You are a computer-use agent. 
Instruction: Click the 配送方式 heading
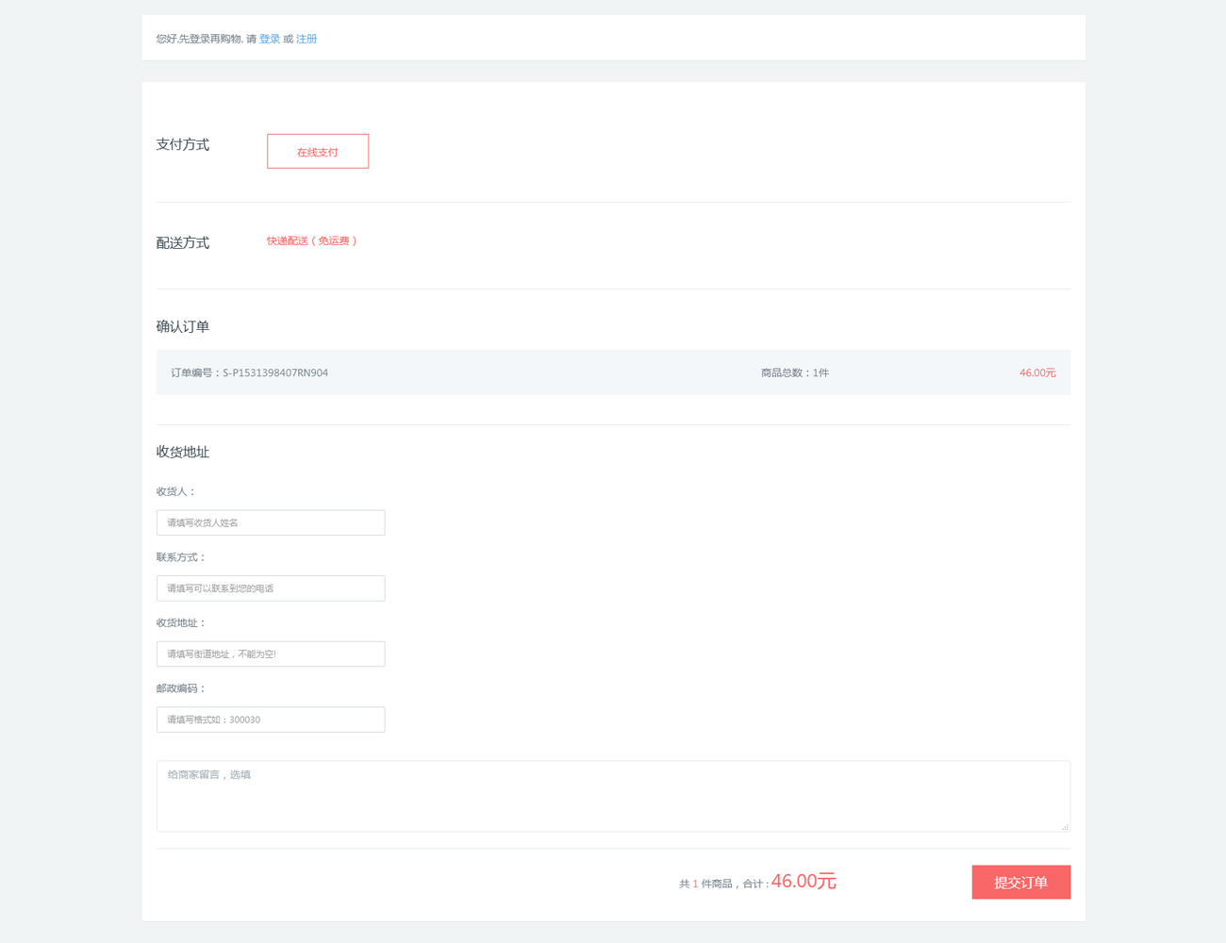pos(183,242)
